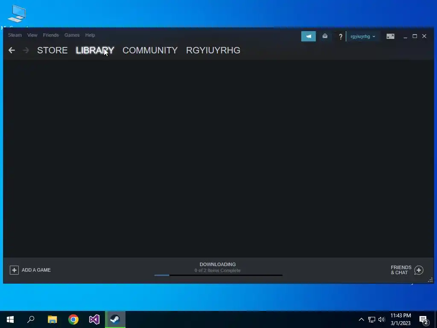Switch to the COMMUNITY tab

click(x=150, y=50)
